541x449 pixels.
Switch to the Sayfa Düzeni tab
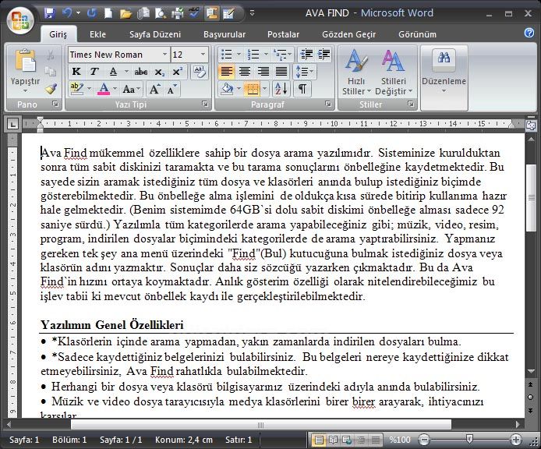click(x=155, y=34)
